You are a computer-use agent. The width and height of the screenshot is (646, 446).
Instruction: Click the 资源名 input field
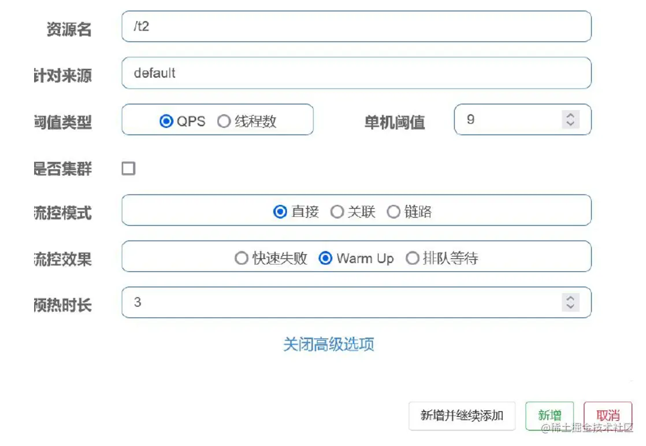[x=356, y=27]
